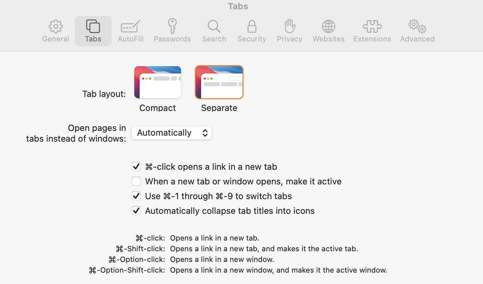Click the Tabs window title text
Screen dimensions: 483x284
[x=238, y=6]
